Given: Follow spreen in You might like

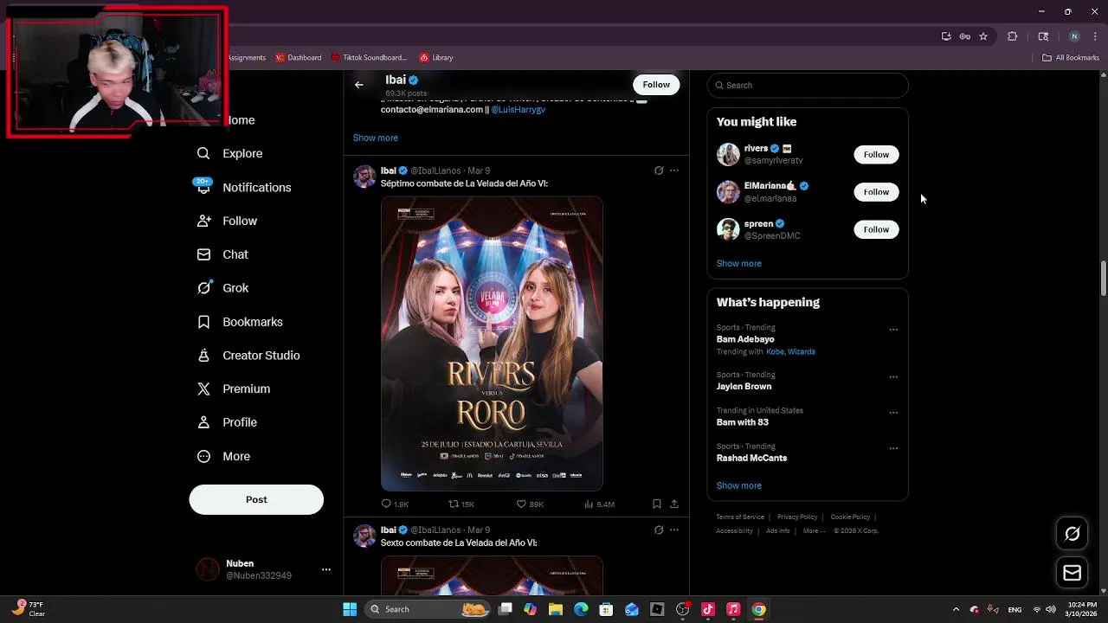Looking at the screenshot, I should click(x=876, y=229).
